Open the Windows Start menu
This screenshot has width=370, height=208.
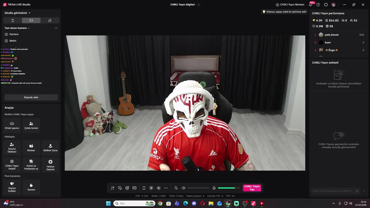[108, 203]
